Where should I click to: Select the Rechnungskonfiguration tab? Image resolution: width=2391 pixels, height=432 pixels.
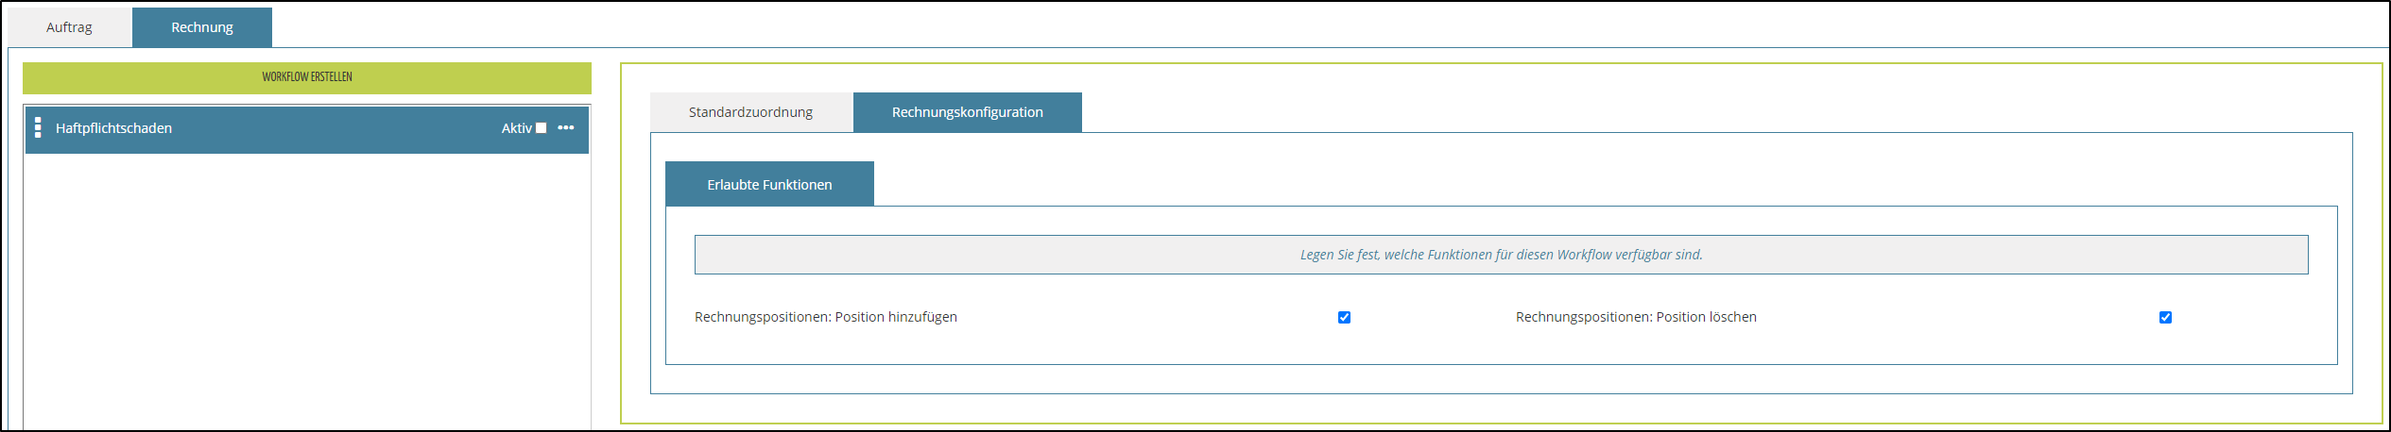pyautogui.click(x=967, y=112)
